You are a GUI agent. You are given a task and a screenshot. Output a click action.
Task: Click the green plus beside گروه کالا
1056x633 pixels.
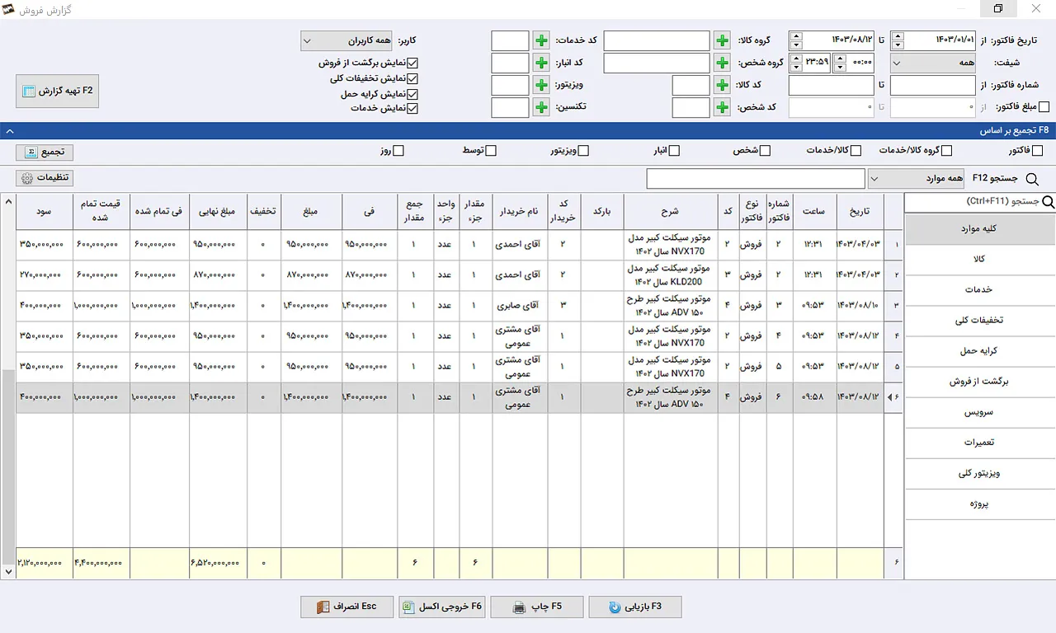coord(722,40)
